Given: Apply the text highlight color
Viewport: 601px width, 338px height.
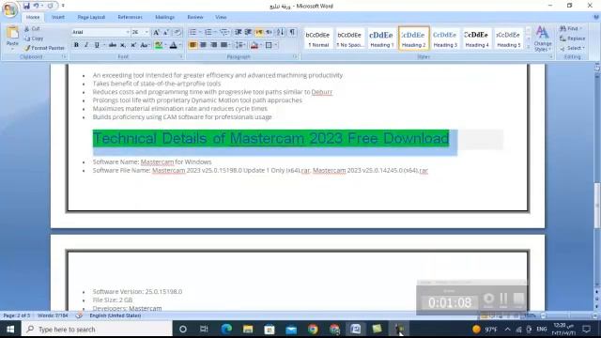Looking at the screenshot, I should pyautogui.click(x=159, y=45).
